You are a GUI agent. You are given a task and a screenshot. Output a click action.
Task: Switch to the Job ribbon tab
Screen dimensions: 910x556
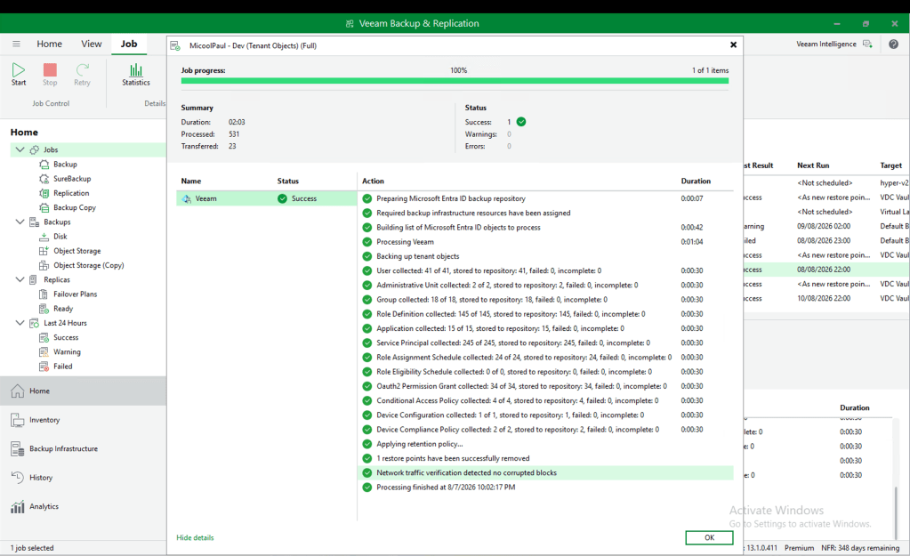[x=129, y=44]
